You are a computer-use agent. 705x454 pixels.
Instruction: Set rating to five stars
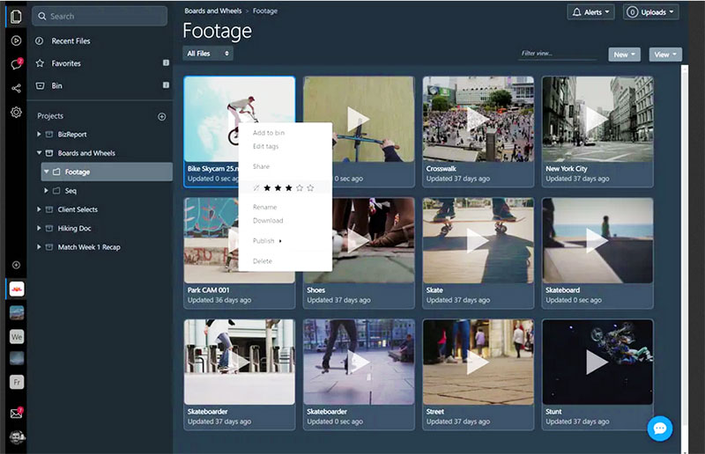pos(310,188)
